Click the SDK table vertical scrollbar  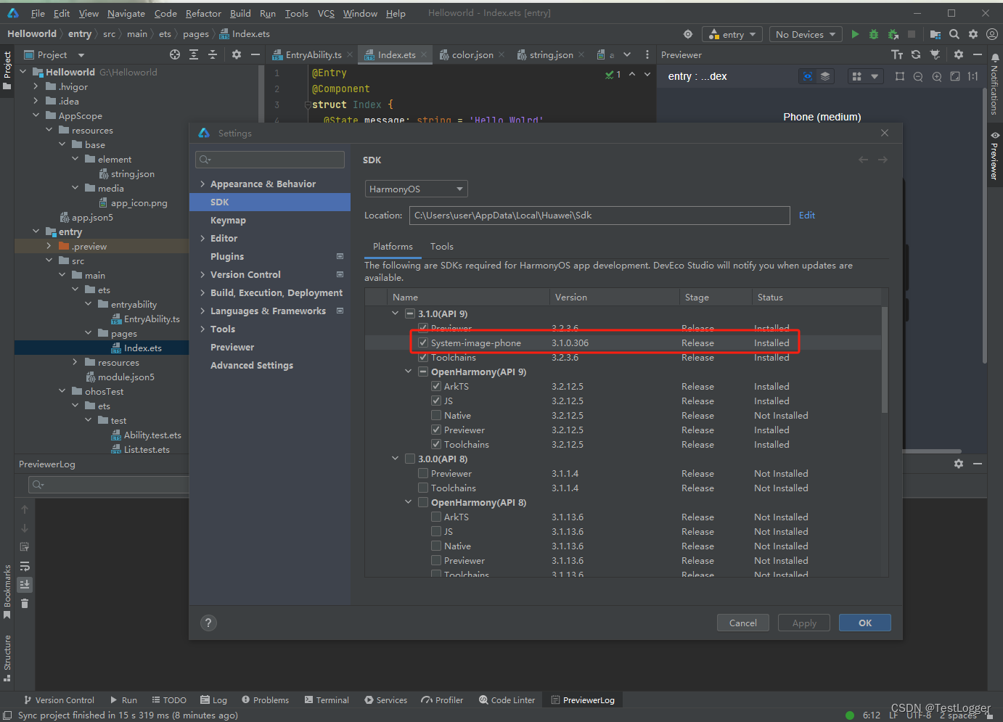click(x=885, y=359)
